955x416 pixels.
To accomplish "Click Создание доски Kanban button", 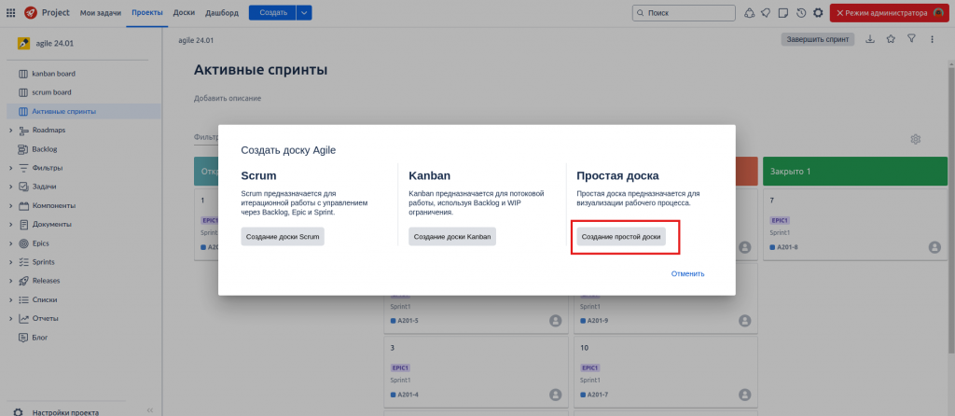I will pyautogui.click(x=452, y=236).
